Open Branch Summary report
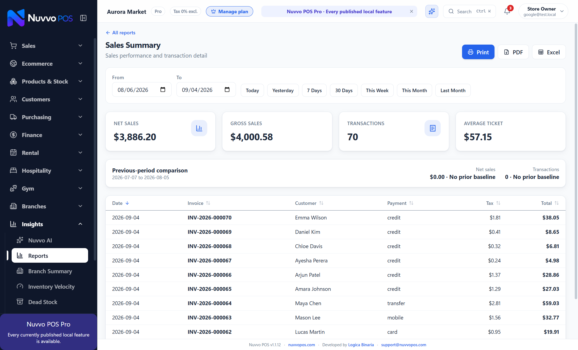 [x=50, y=271]
